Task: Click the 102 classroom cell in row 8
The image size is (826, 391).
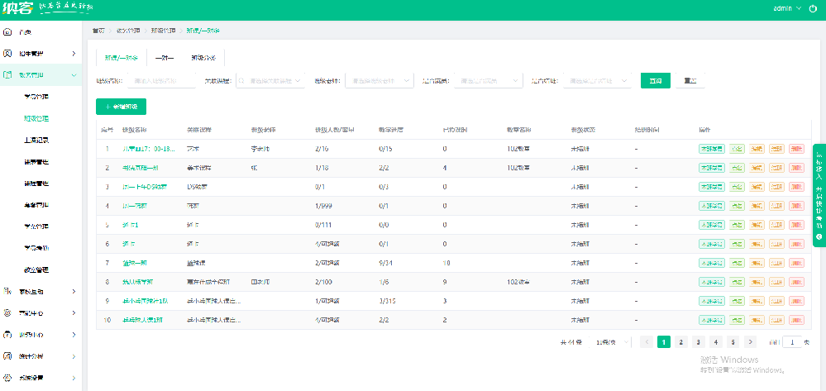Action: (x=518, y=282)
